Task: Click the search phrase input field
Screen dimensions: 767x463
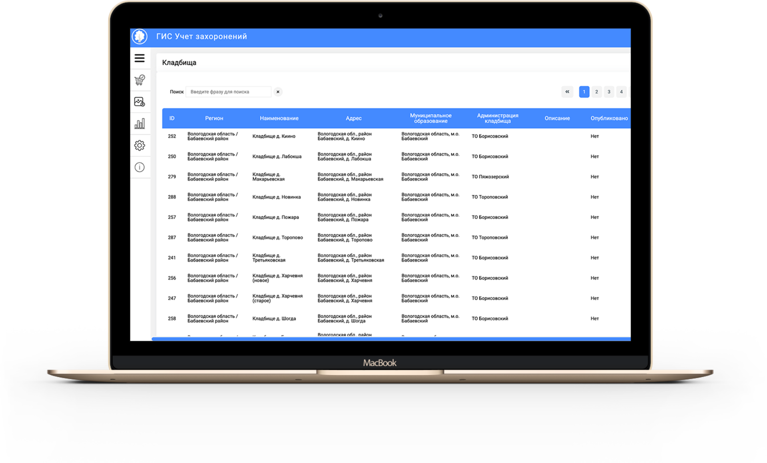Action: click(x=228, y=92)
